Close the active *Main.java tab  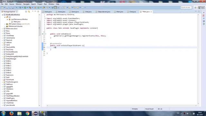point(151,12)
